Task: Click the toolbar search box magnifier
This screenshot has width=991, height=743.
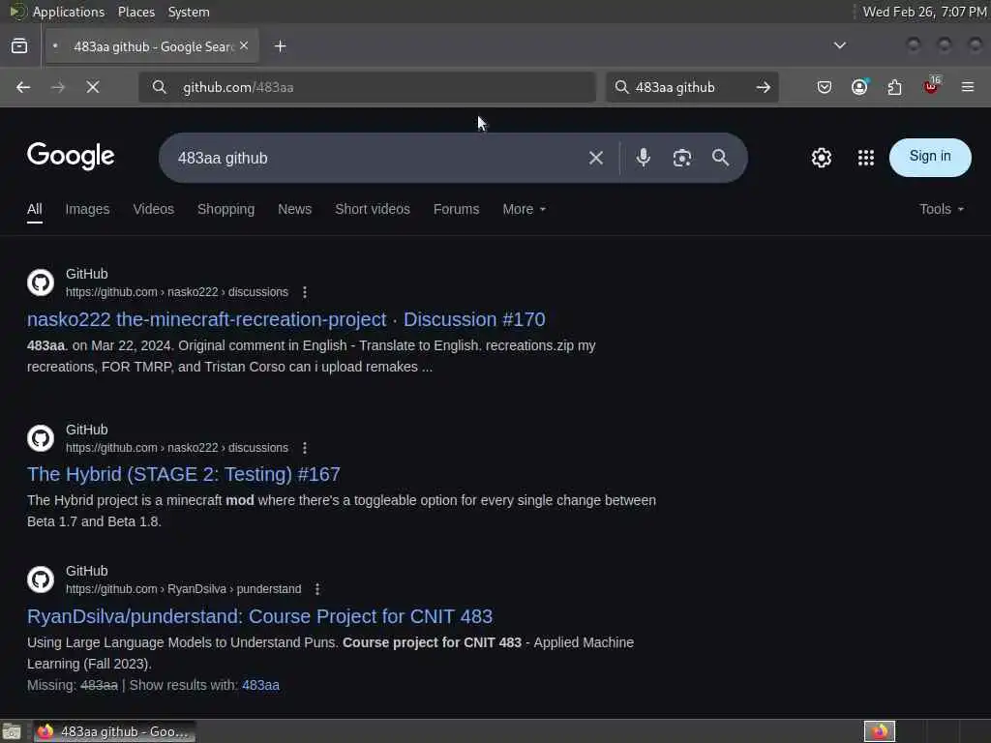Action: point(622,87)
